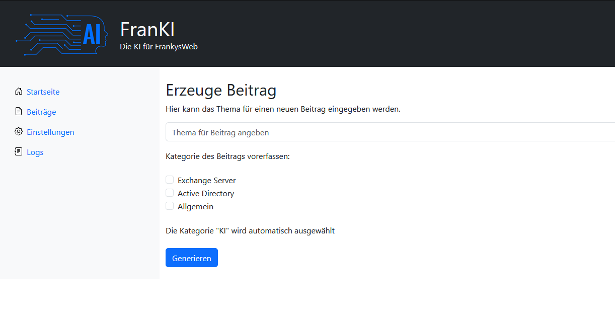Click the document icon beside Beiträge
Image resolution: width=615 pixels, height=326 pixels.
(19, 112)
